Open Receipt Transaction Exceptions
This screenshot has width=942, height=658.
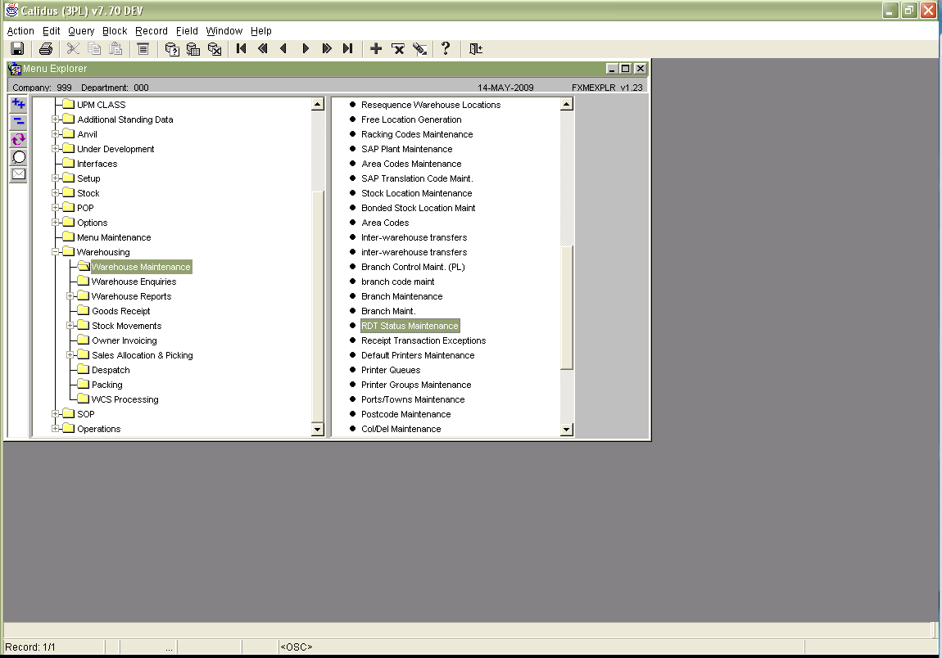[x=423, y=340]
